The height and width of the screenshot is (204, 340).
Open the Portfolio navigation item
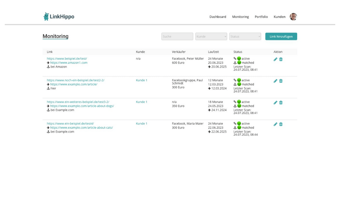(261, 17)
